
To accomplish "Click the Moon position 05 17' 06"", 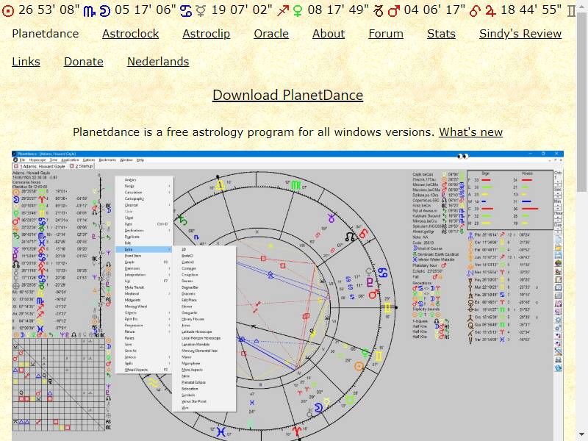I will 145,10.
